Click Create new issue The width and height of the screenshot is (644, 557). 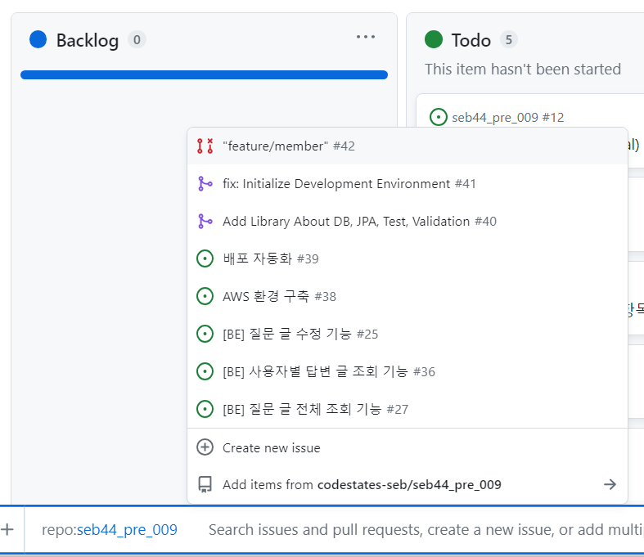[x=408, y=447]
